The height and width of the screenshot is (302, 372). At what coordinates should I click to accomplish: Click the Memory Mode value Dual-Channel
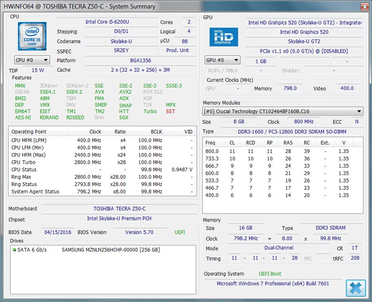279,248
